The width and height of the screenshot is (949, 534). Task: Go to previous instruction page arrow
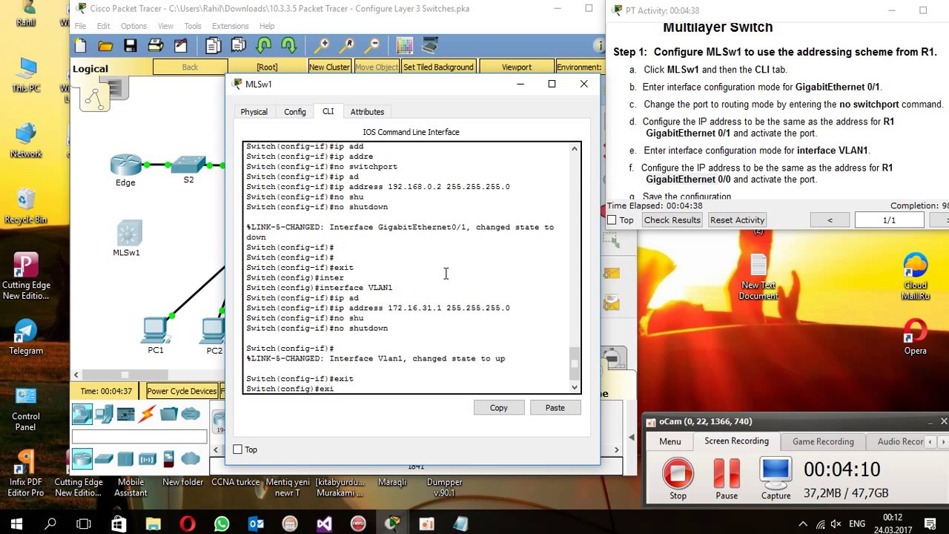pos(830,220)
